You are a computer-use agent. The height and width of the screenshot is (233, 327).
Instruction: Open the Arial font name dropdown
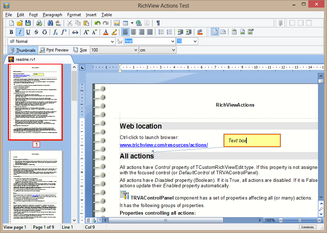click(173, 41)
